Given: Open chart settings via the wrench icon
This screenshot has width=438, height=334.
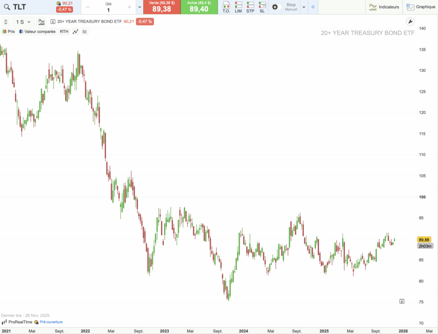Looking at the screenshot, I should click(x=410, y=21).
